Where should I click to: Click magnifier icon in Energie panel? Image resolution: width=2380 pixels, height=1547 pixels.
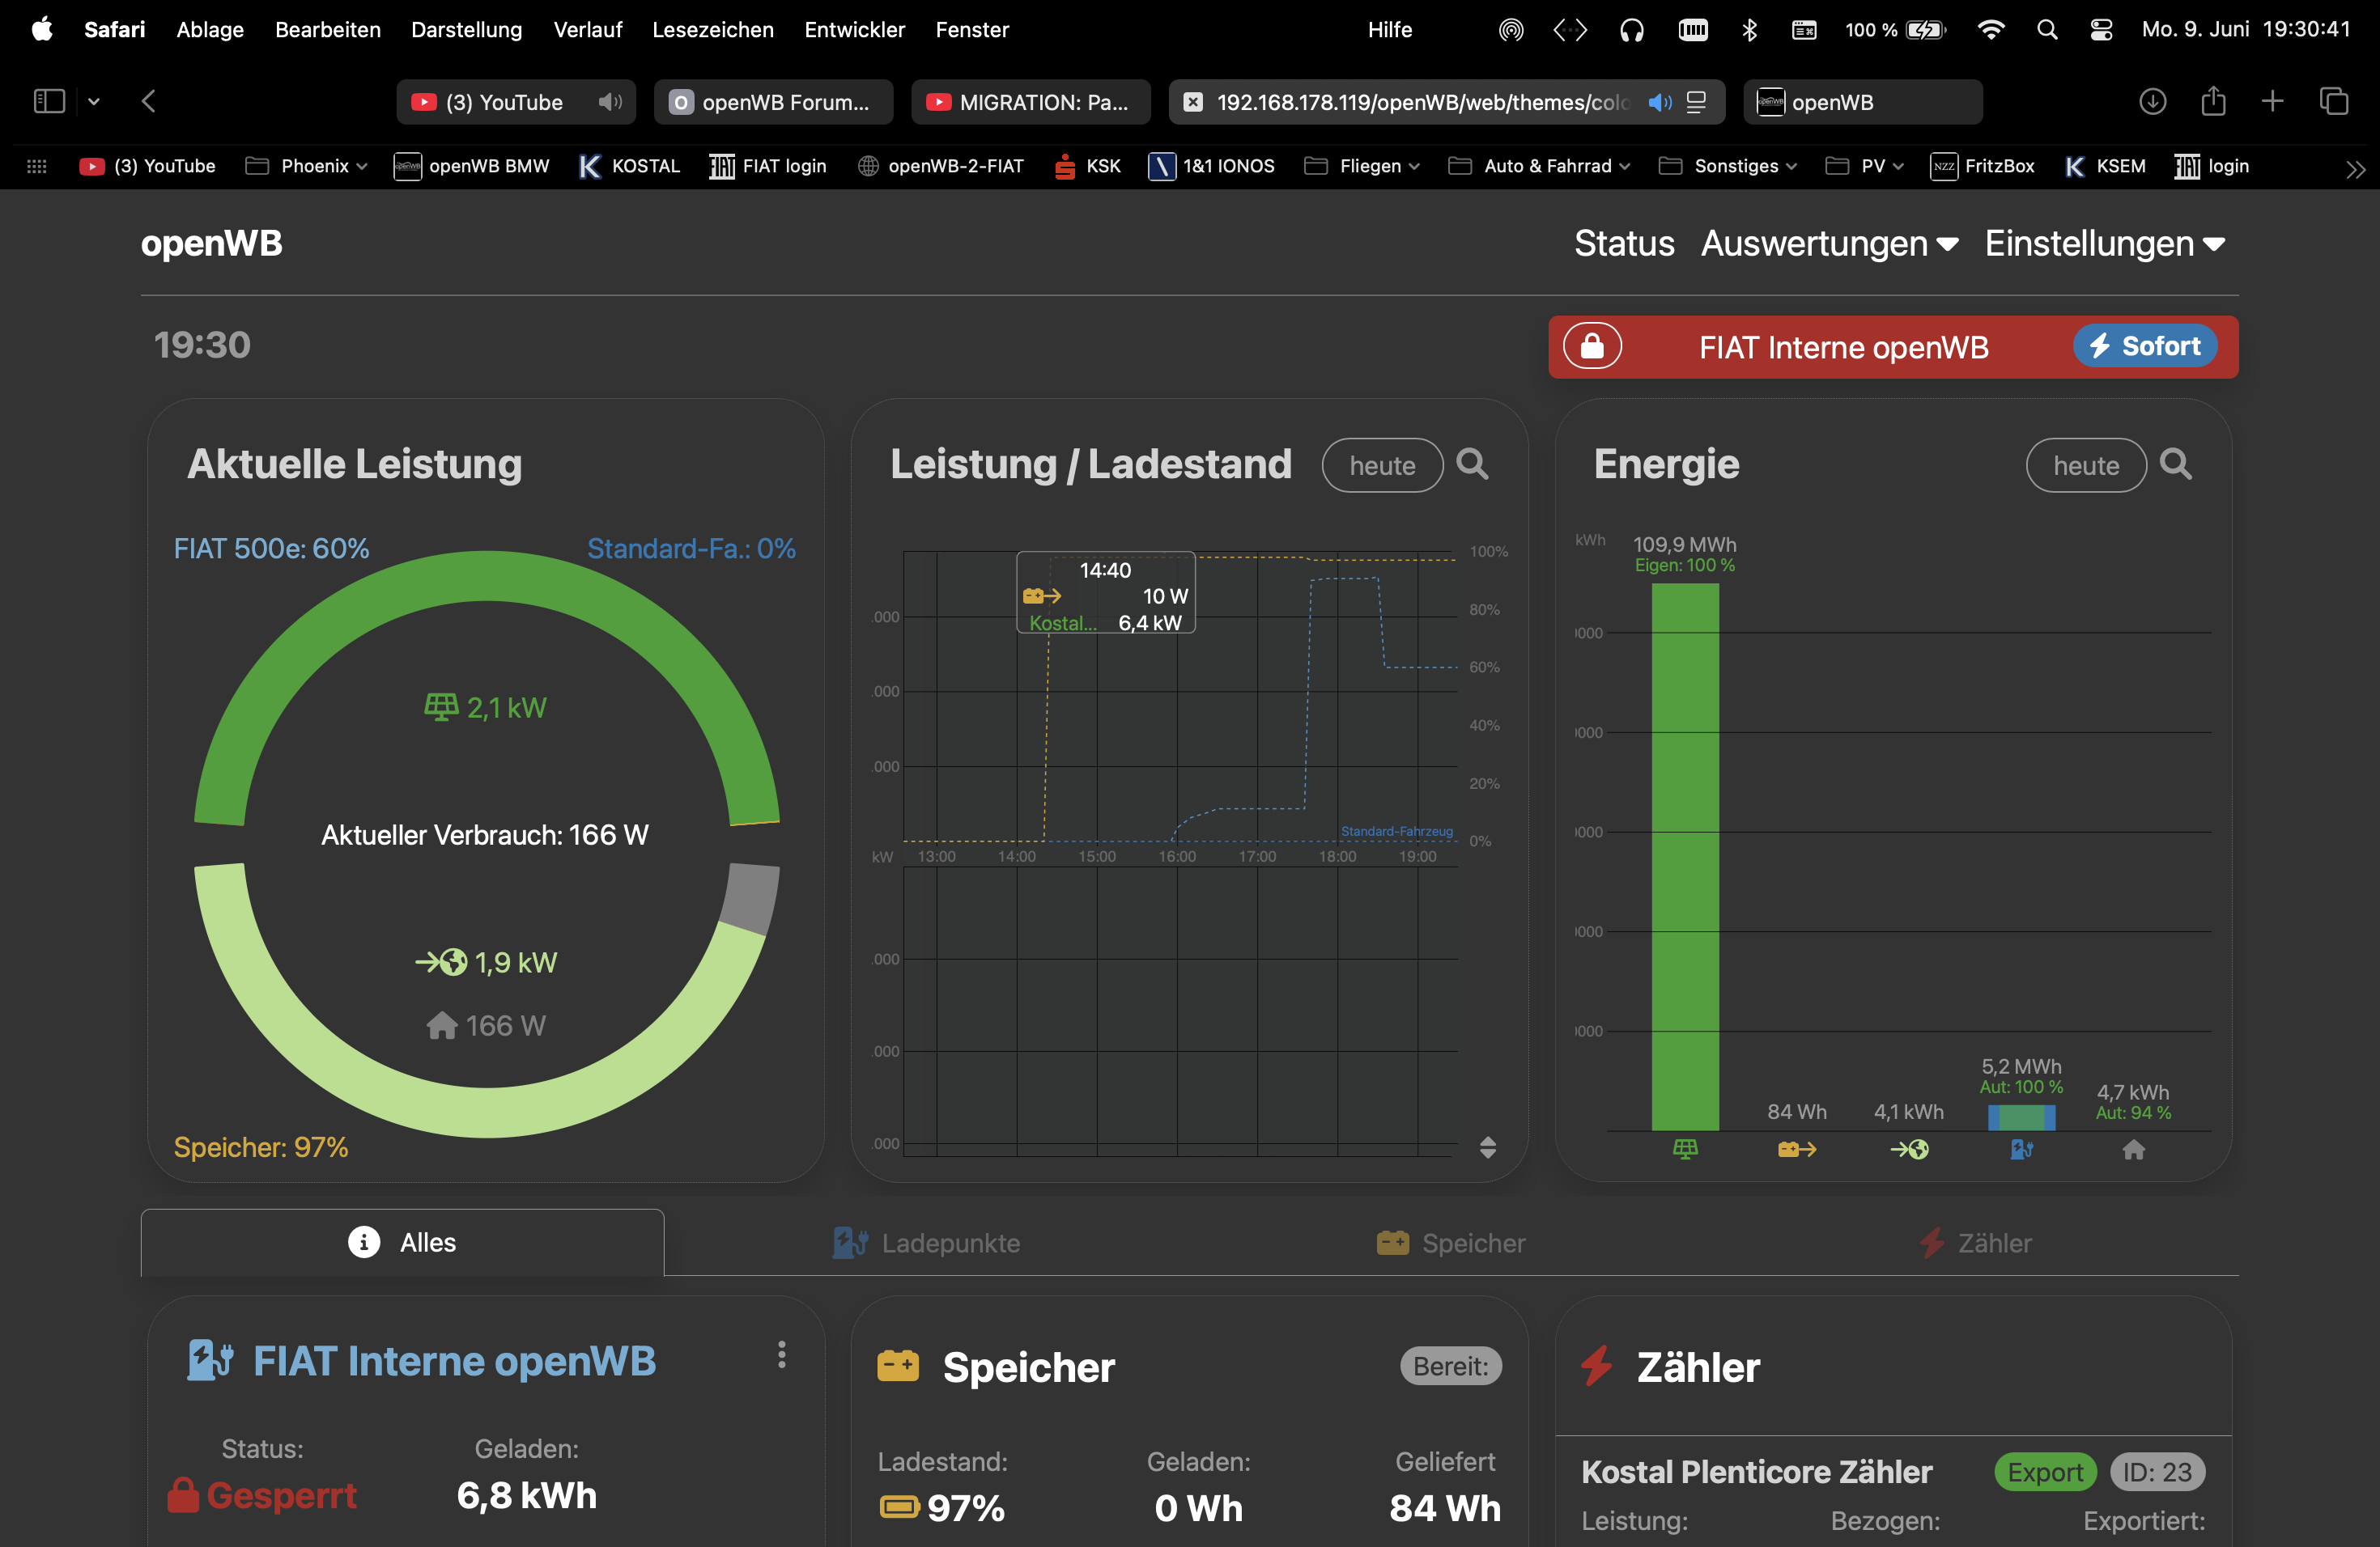click(x=2176, y=464)
